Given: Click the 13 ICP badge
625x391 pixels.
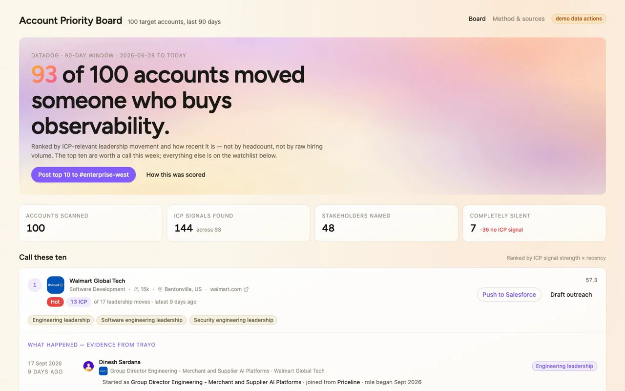Looking at the screenshot, I should [79, 302].
